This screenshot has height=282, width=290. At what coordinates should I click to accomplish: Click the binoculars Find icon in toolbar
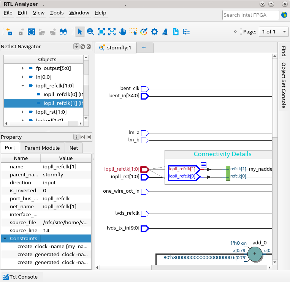[63, 32]
